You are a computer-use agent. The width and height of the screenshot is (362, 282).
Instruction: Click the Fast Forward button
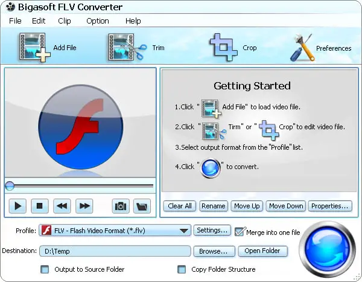pyautogui.click(x=84, y=206)
